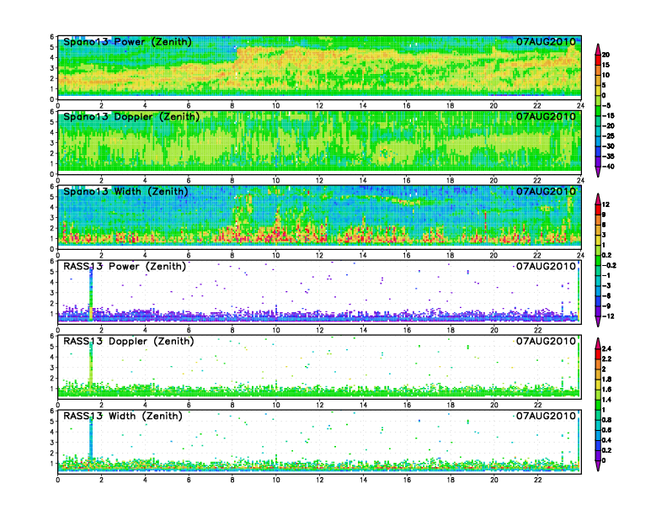This screenshot has width=667, height=515.
Task: Click the 1.4 label on the bottom colorbar
Action: point(606,400)
